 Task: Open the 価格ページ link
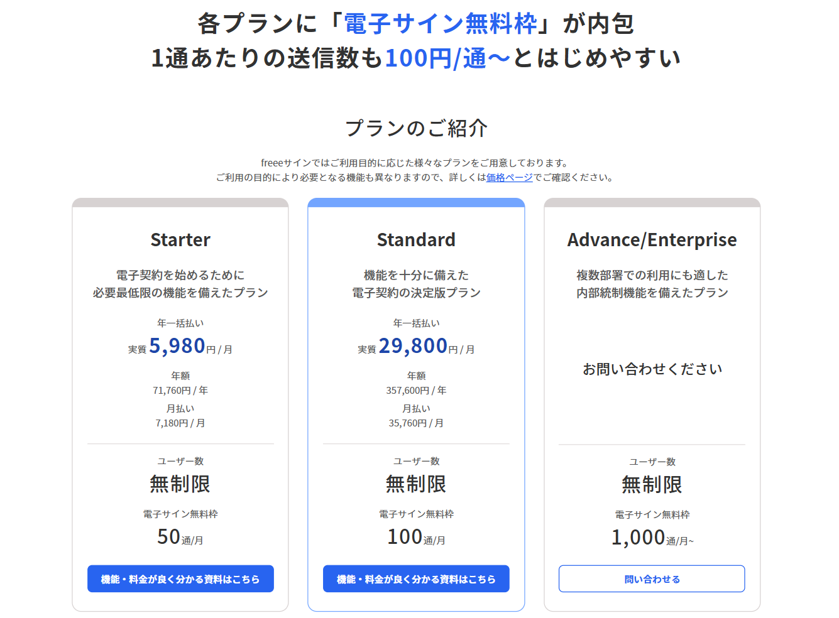pyautogui.click(x=509, y=178)
